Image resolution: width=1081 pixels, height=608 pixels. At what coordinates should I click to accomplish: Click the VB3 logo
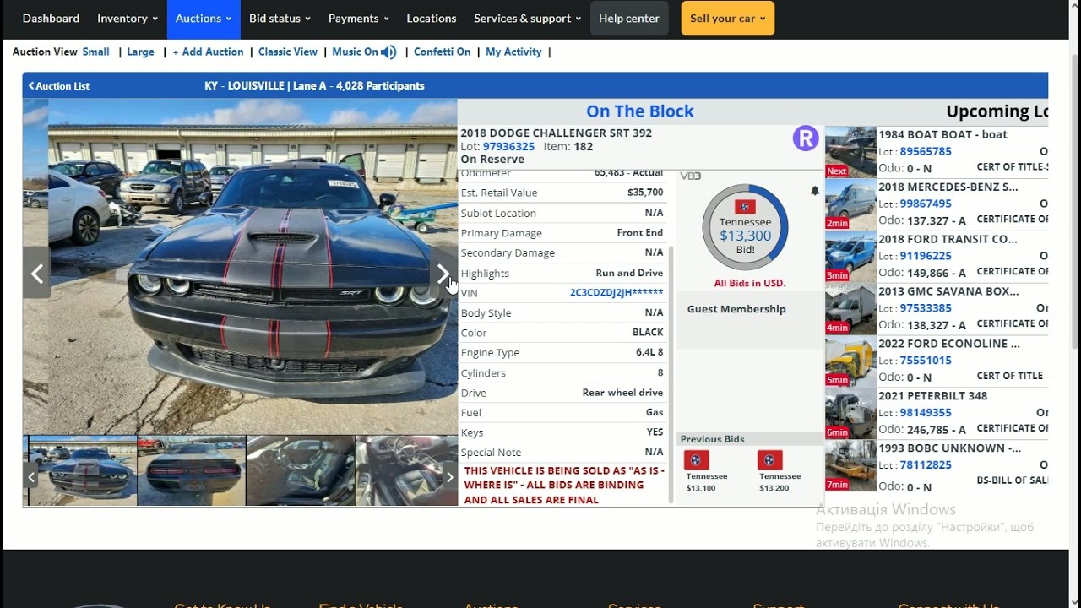click(691, 176)
